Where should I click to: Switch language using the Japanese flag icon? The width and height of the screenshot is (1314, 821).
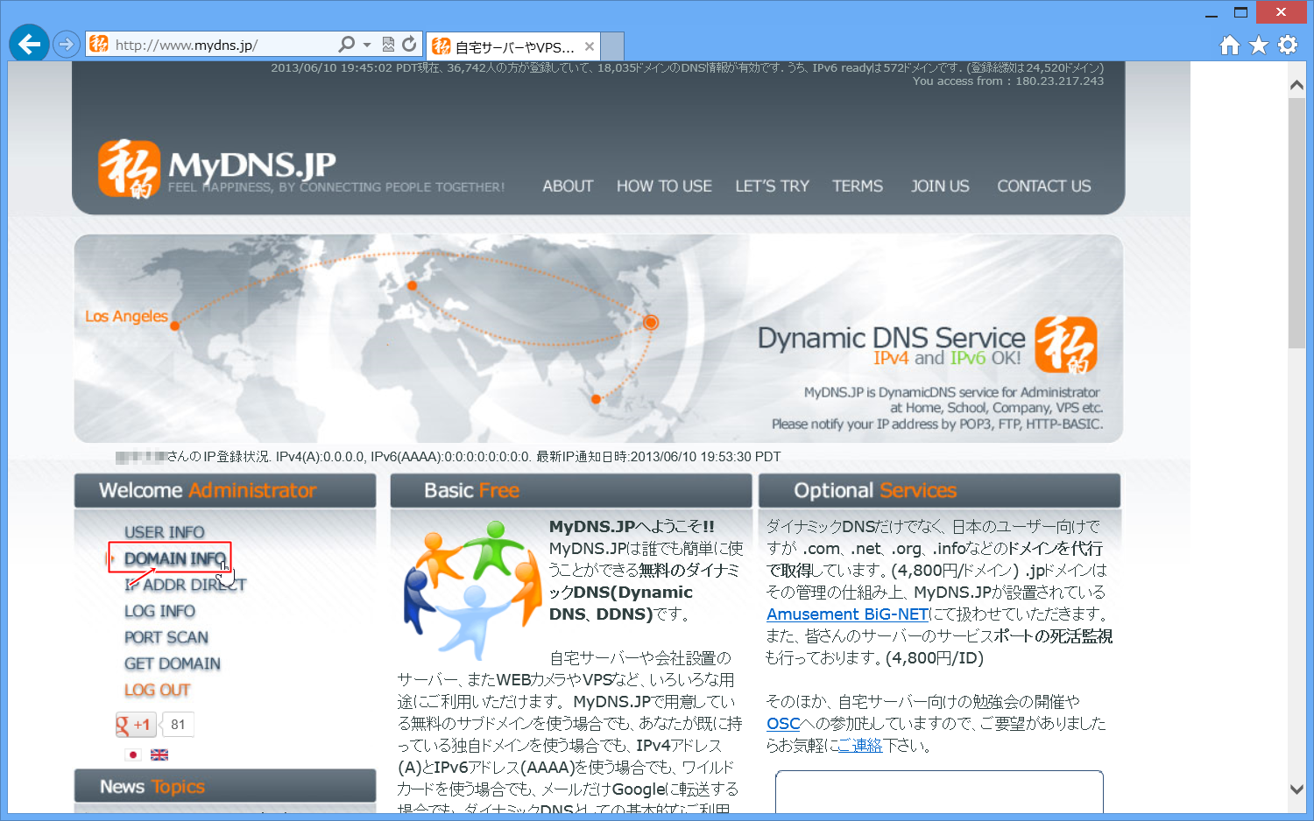[133, 754]
